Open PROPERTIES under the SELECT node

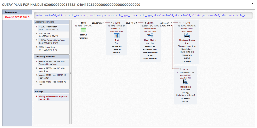click(83, 38)
